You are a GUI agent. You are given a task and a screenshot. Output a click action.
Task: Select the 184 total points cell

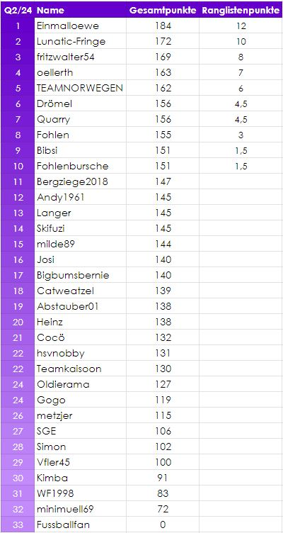[163, 26]
